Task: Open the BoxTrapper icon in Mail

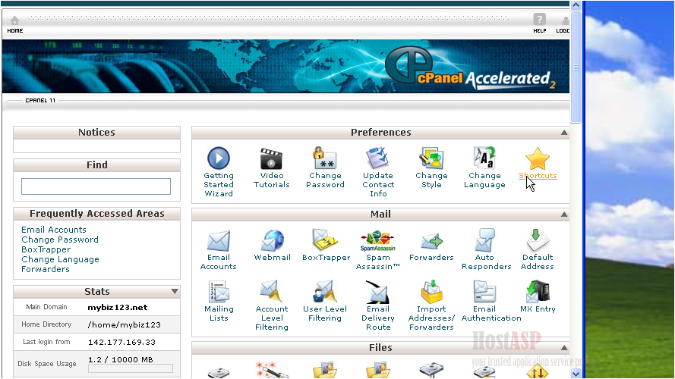Action: pos(326,242)
